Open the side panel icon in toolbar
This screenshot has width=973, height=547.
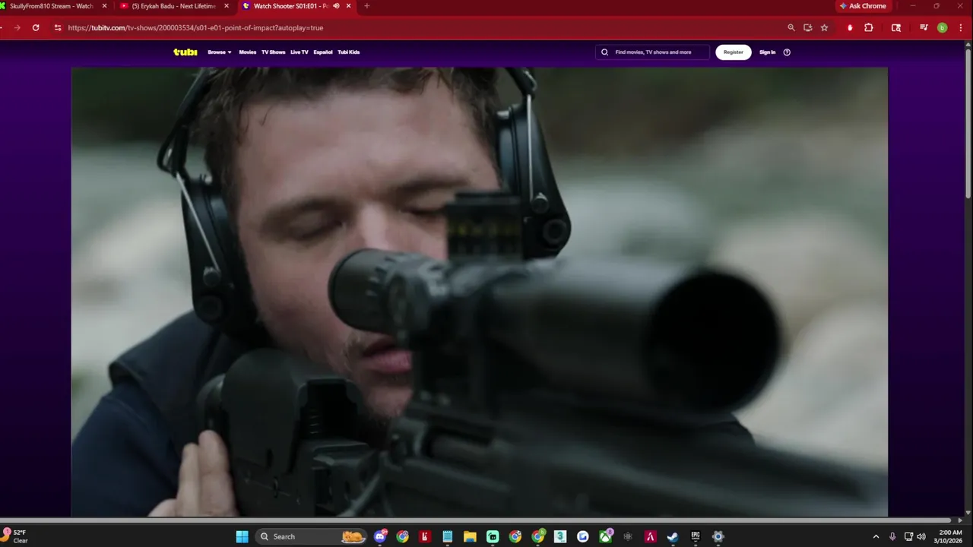coord(896,28)
